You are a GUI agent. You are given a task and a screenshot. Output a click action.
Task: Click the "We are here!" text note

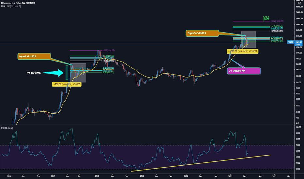click(34, 73)
